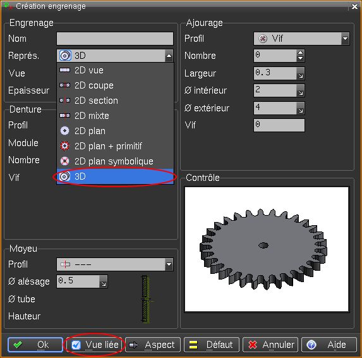
Task: Click the Nom text field
Action: (x=115, y=39)
